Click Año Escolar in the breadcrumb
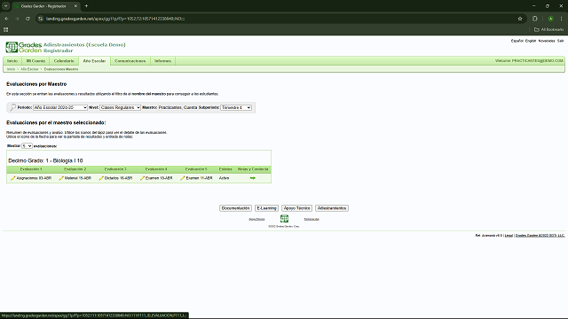Screen dimensions: 568x319 pyautogui.click(x=29, y=69)
